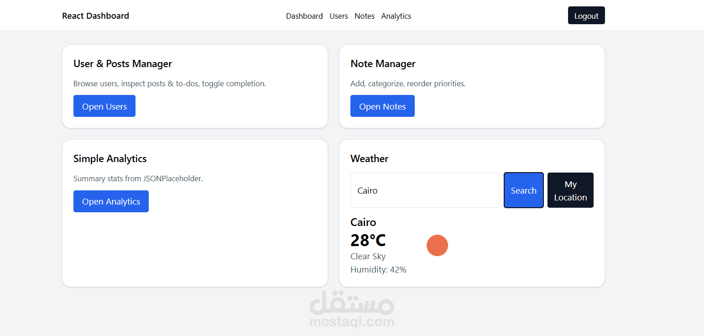Open the Notes nav link
The image size is (704, 336).
pyautogui.click(x=365, y=16)
